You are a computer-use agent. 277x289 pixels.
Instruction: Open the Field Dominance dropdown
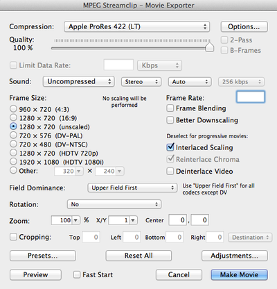[132, 188]
